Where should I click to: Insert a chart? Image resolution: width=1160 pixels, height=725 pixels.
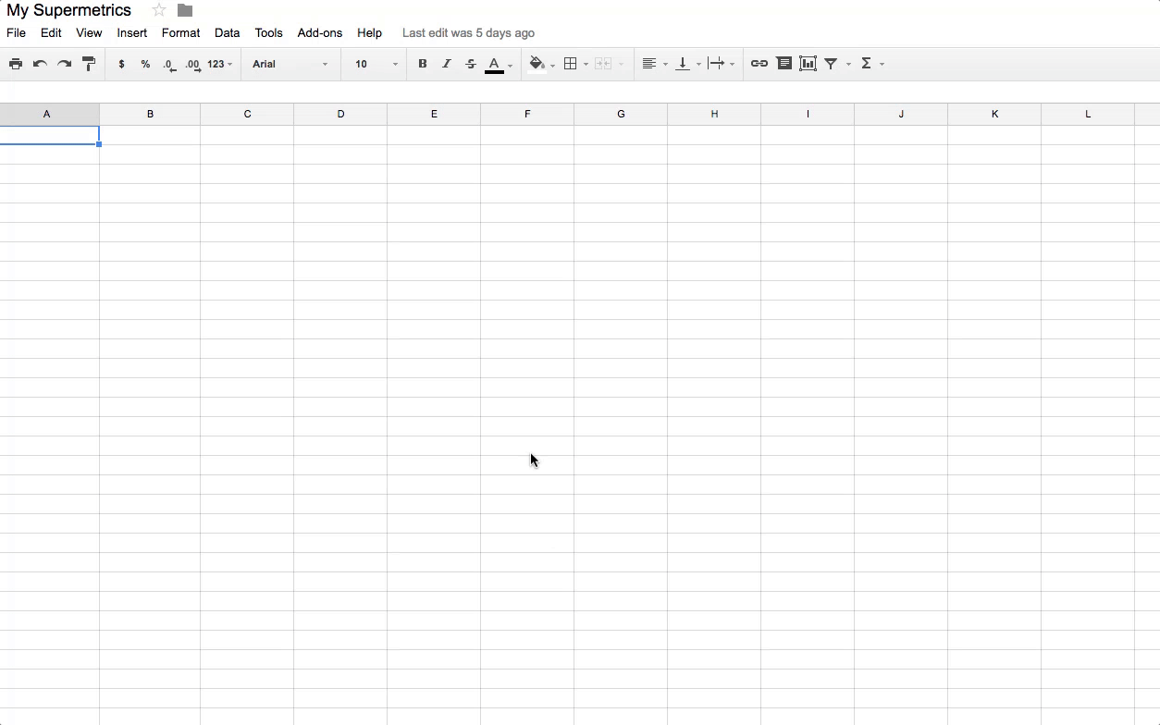[x=808, y=64]
